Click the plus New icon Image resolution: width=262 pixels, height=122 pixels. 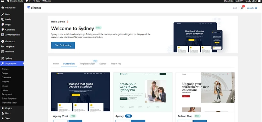(34, 1)
